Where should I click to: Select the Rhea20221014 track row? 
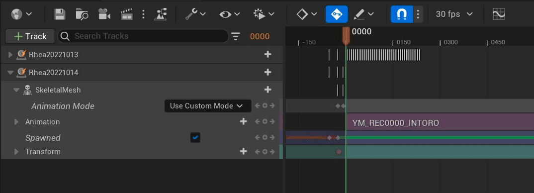(x=142, y=72)
